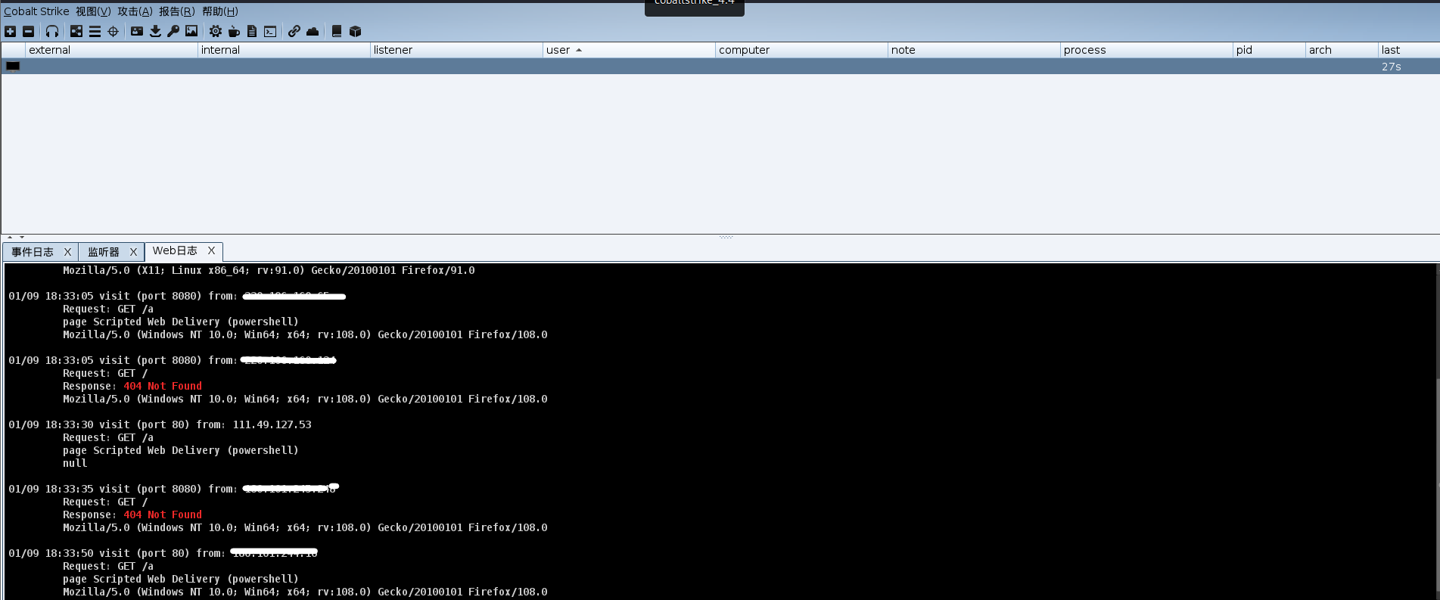1440x600 pixels.
Task: Sort by the user column header
Action: tap(629, 50)
